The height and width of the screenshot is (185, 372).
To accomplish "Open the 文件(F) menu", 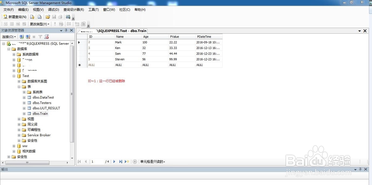I will [9, 10].
